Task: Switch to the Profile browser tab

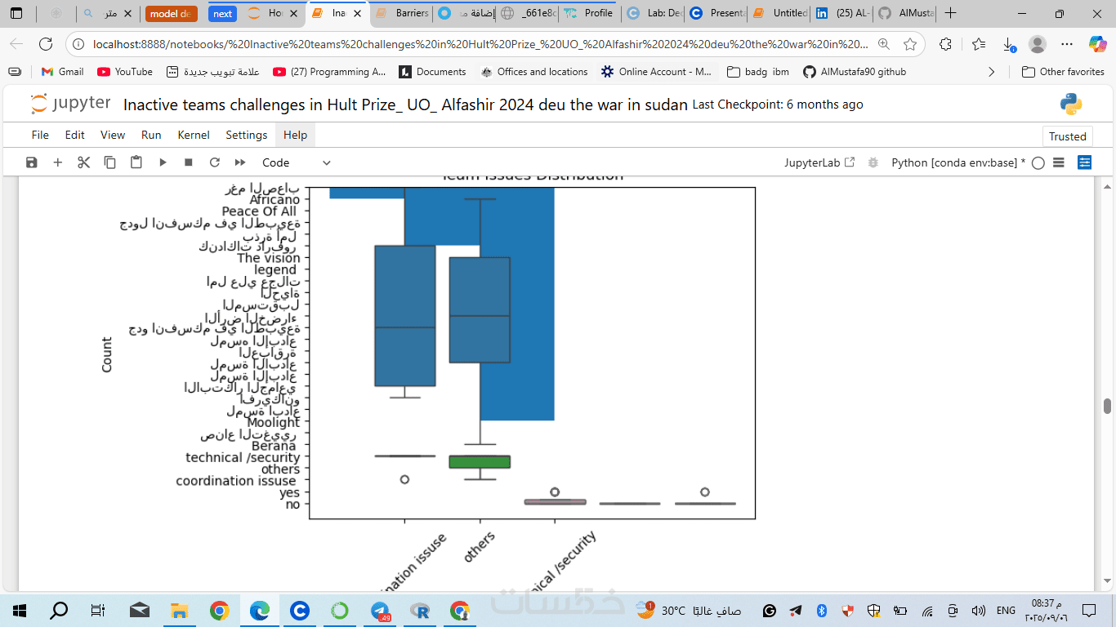Action: click(590, 13)
